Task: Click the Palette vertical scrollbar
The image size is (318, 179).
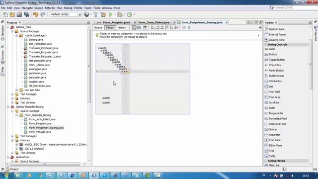Action: (311, 64)
